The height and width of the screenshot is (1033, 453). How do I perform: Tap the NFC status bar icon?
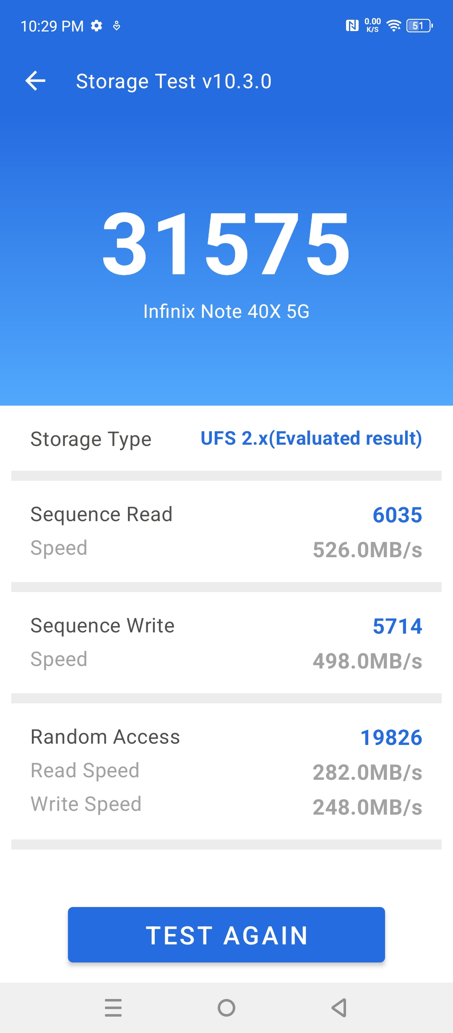click(352, 26)
